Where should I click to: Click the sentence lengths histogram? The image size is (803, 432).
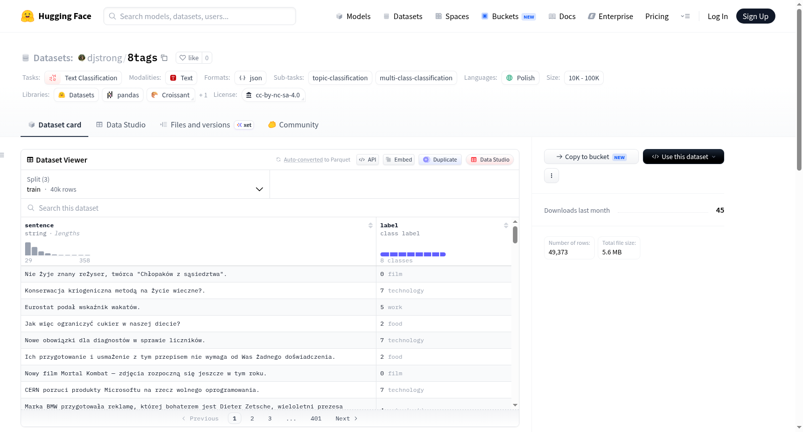58,249
